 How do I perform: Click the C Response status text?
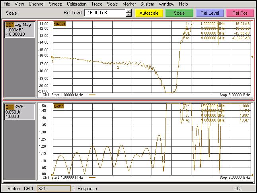point(85,189)
